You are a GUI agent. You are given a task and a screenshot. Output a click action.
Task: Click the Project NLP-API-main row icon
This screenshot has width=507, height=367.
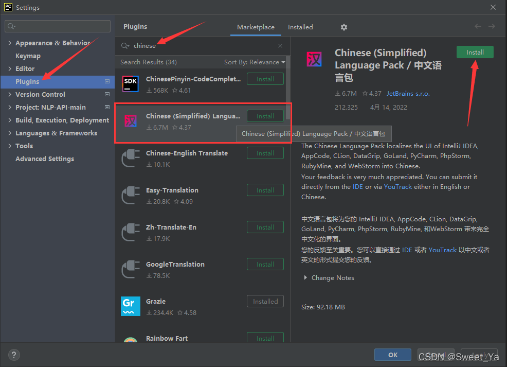point(107,107)
